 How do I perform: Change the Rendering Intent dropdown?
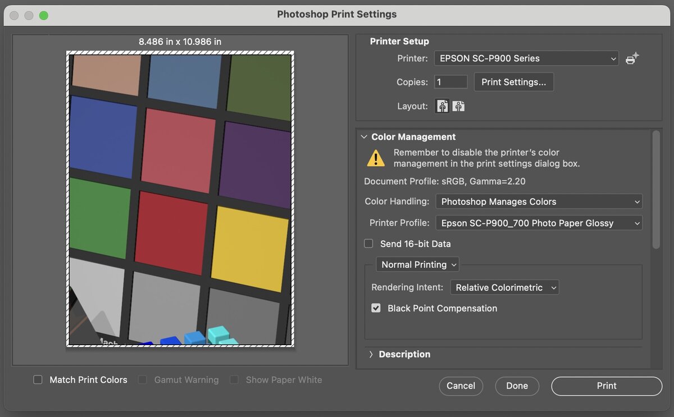tap(504, 287)
